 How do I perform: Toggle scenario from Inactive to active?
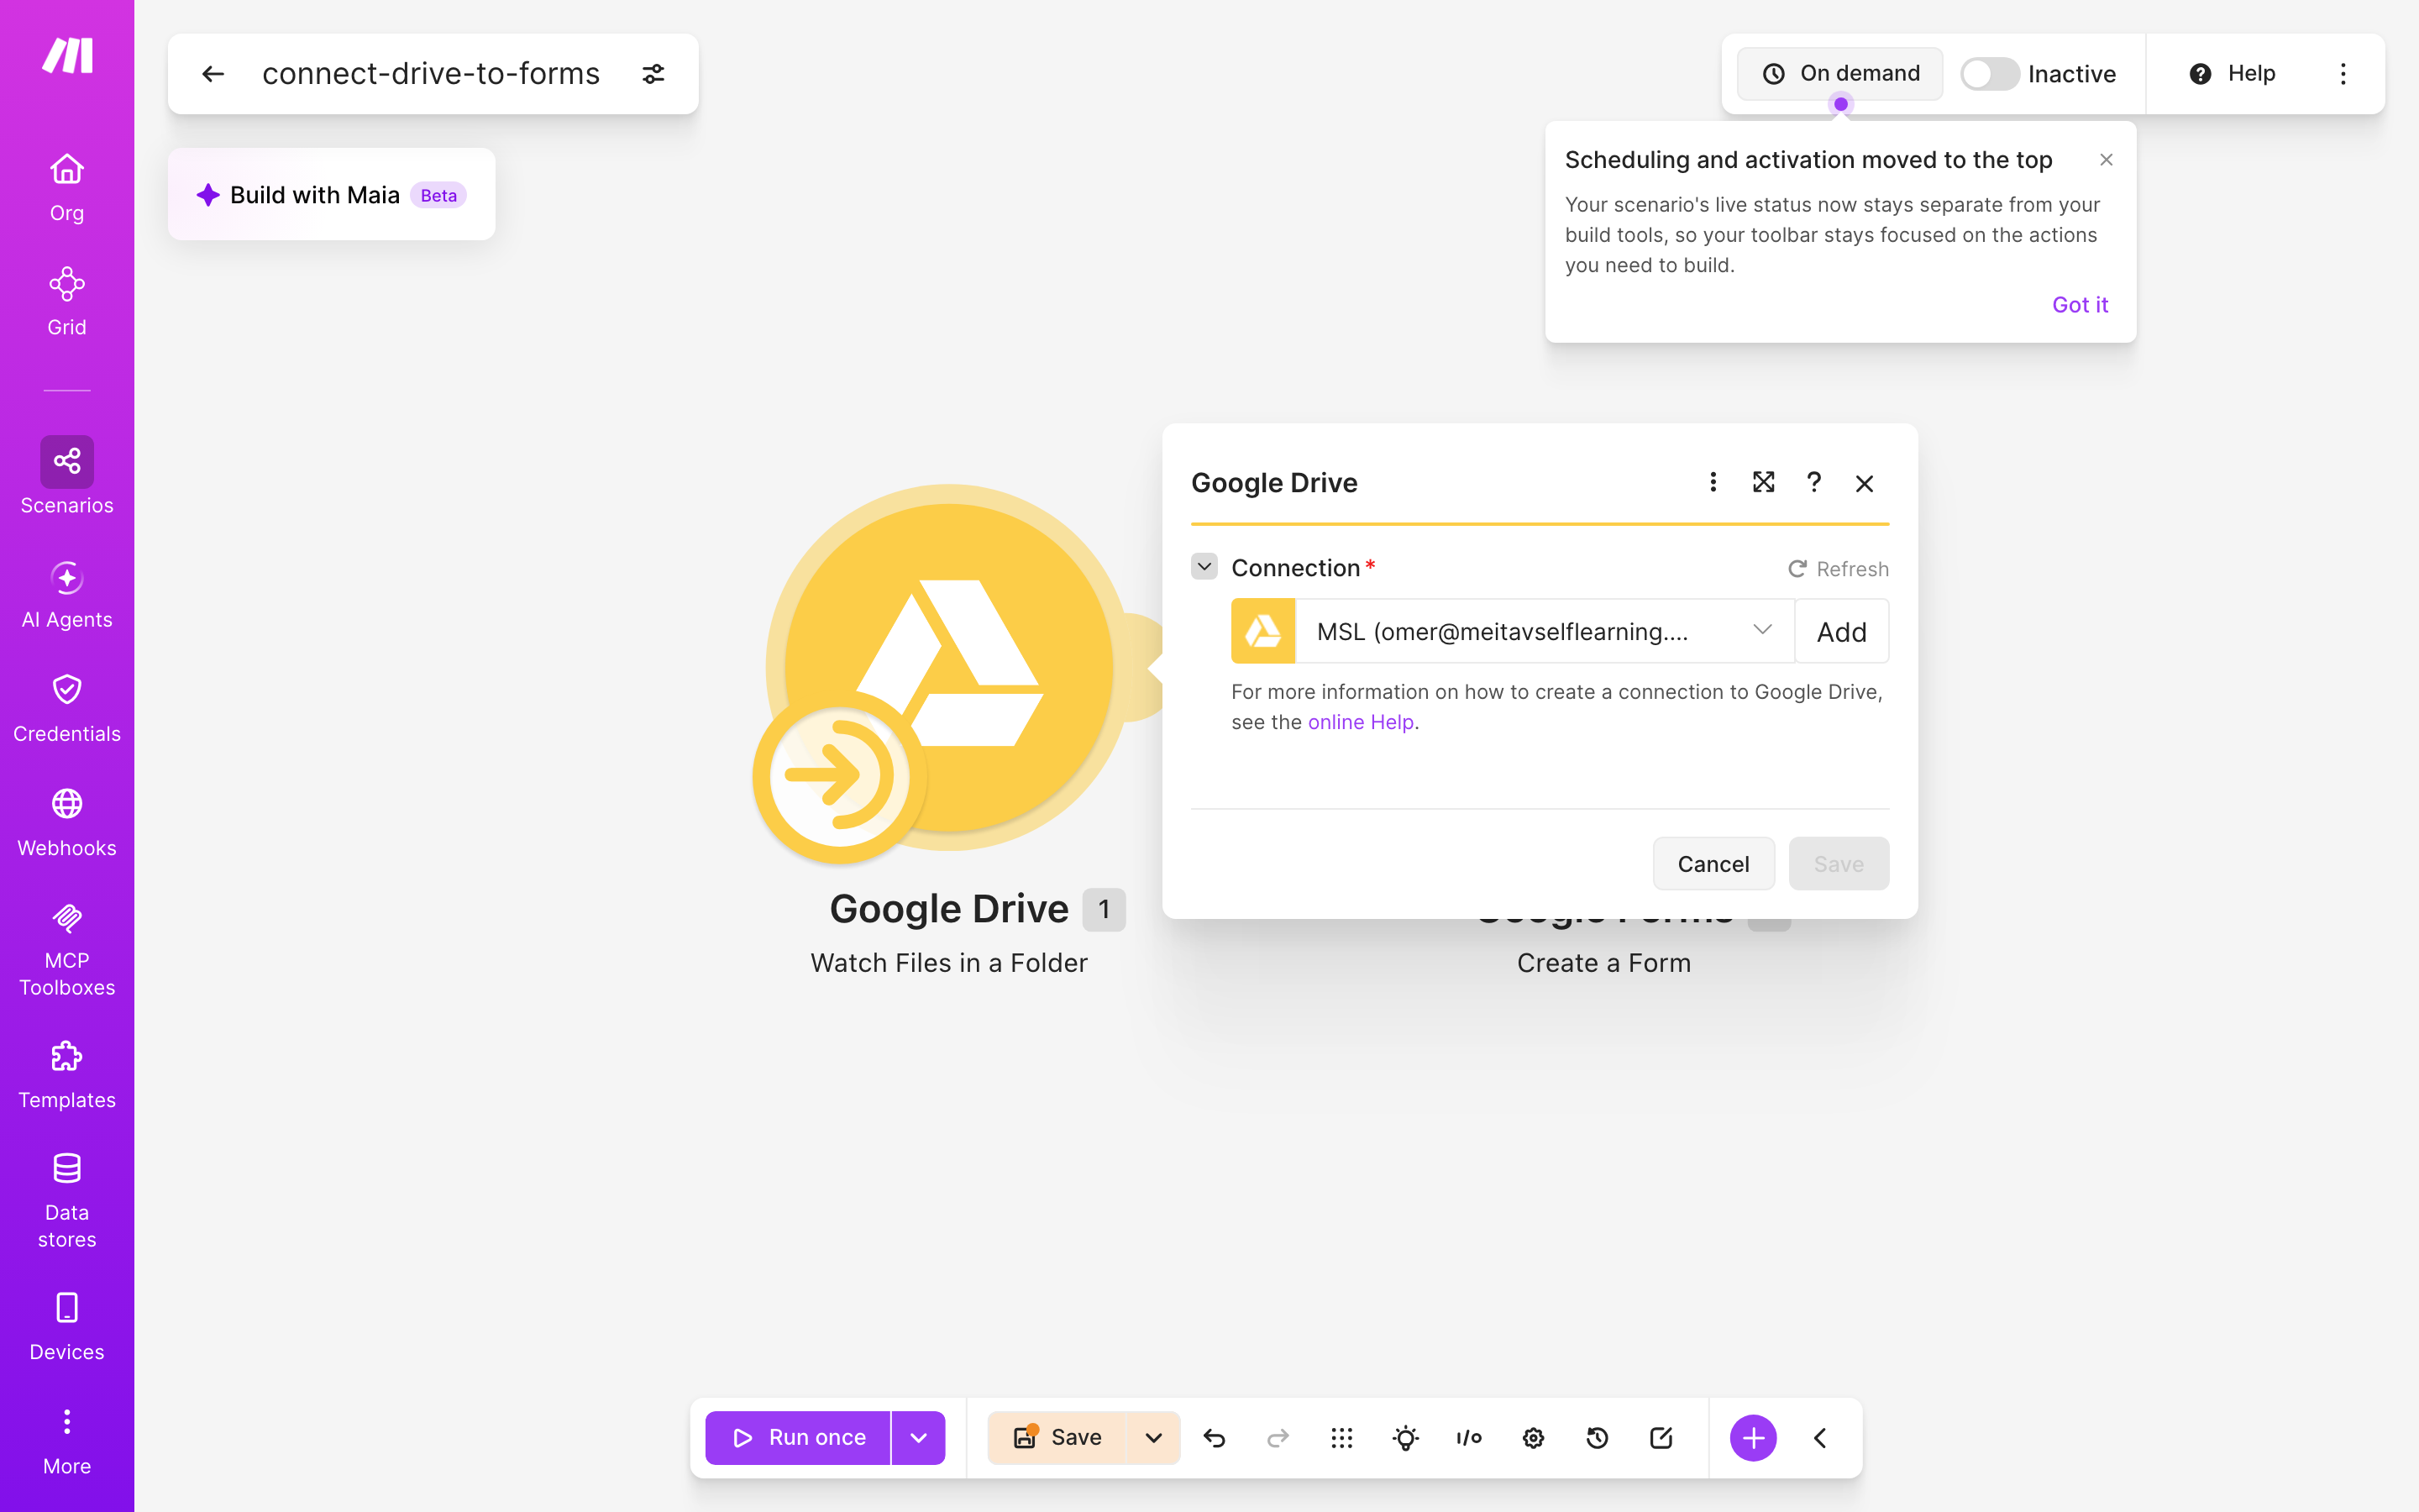pos(1989,74)
